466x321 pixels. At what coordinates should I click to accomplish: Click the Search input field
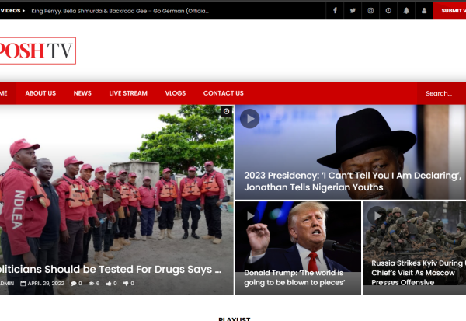click(x=441, y=93)
